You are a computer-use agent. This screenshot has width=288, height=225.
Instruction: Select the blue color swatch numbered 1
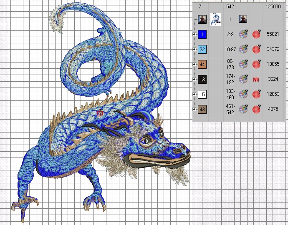click(202, 34)
